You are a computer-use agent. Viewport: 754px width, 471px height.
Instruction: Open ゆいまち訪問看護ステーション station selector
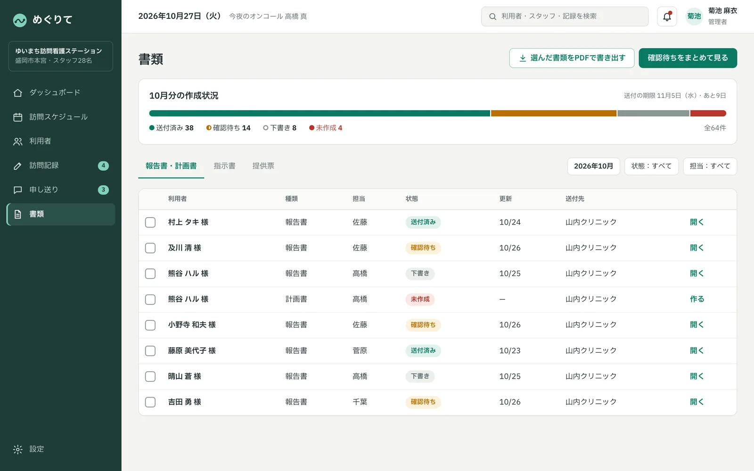point(61,56)
